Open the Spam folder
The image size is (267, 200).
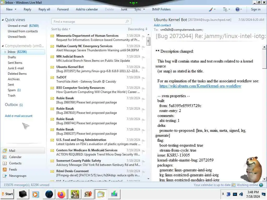(x=14, y=90)
